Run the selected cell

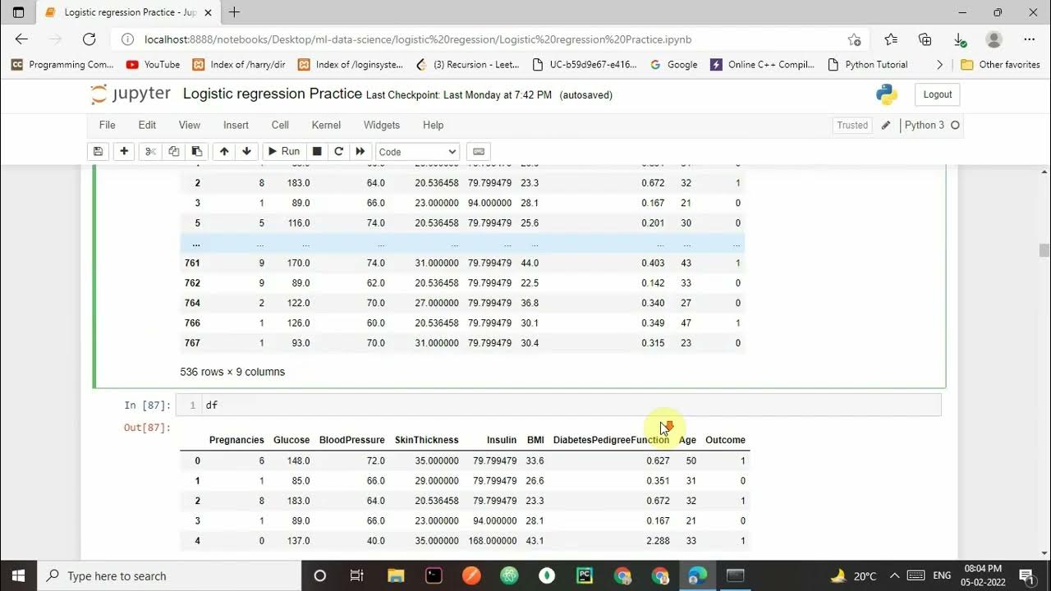(x=283, y=151)
